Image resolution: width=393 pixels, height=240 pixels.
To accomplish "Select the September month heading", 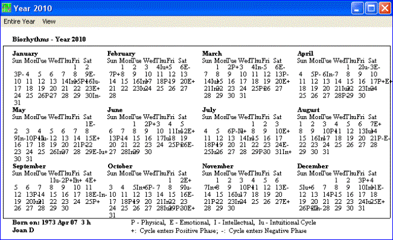I will tap(29, 167).
